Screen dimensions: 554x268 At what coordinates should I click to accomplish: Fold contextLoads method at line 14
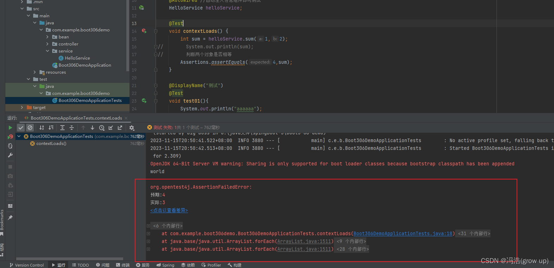(x=156, y=31)
